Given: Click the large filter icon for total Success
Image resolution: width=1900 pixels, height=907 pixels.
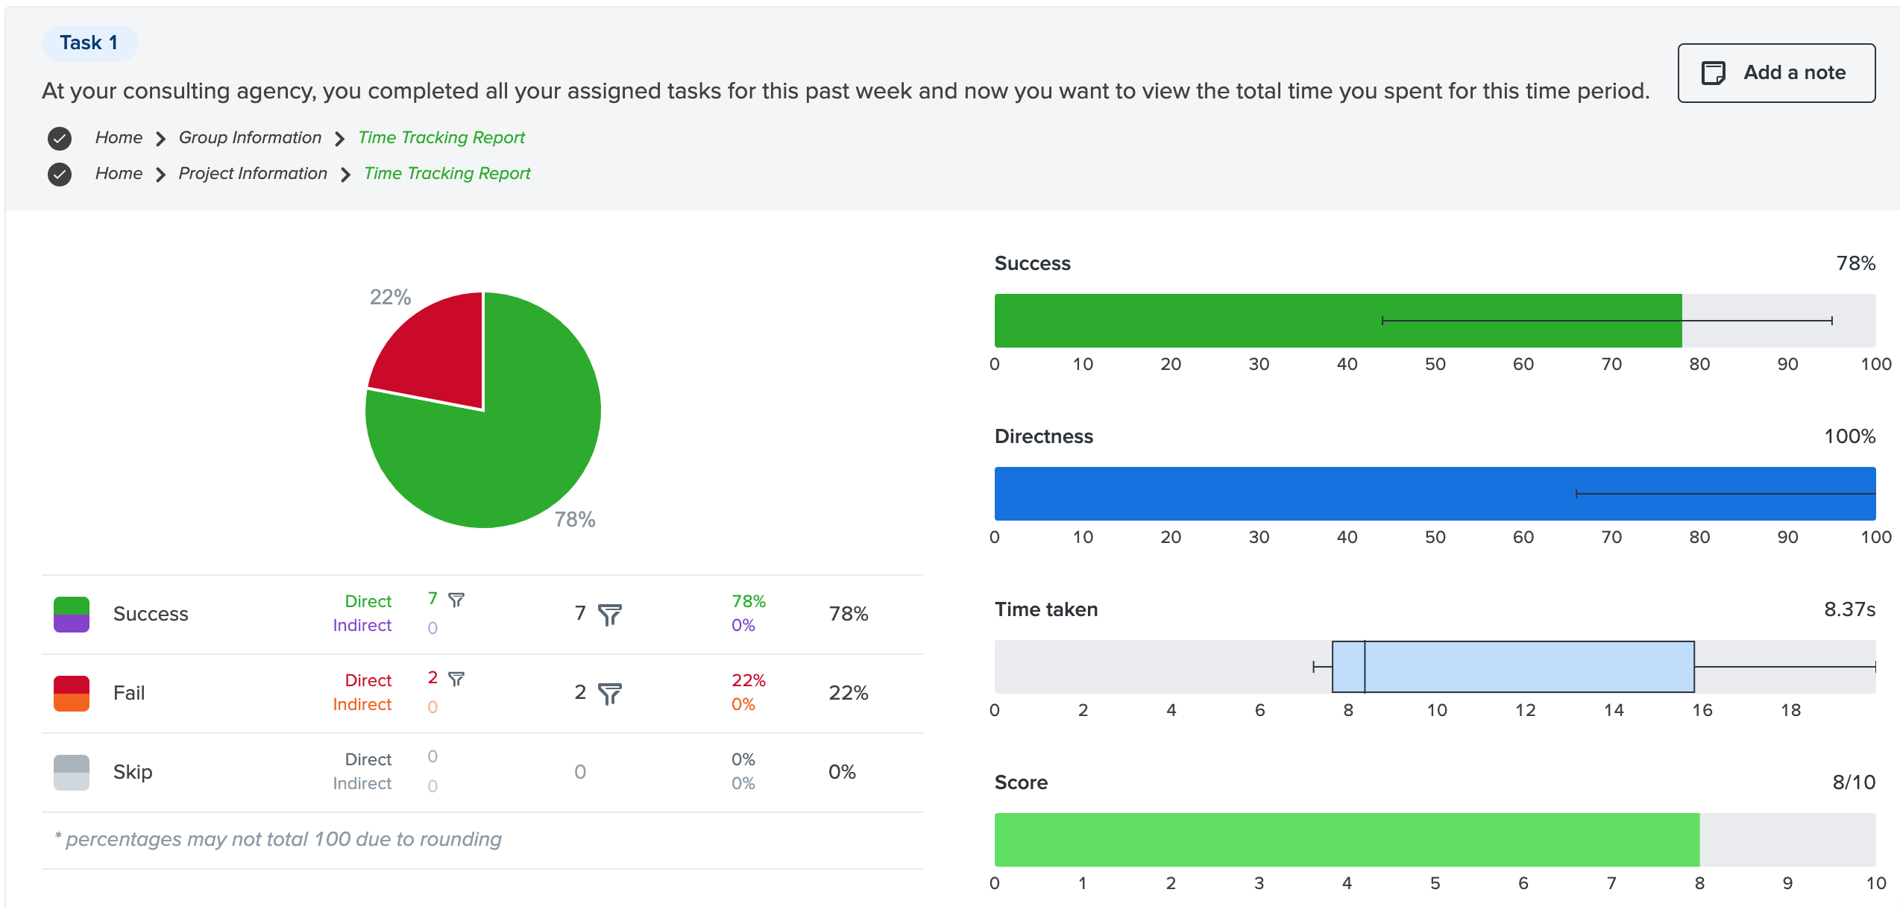Looking at the screenshot, I should [609, 615].
